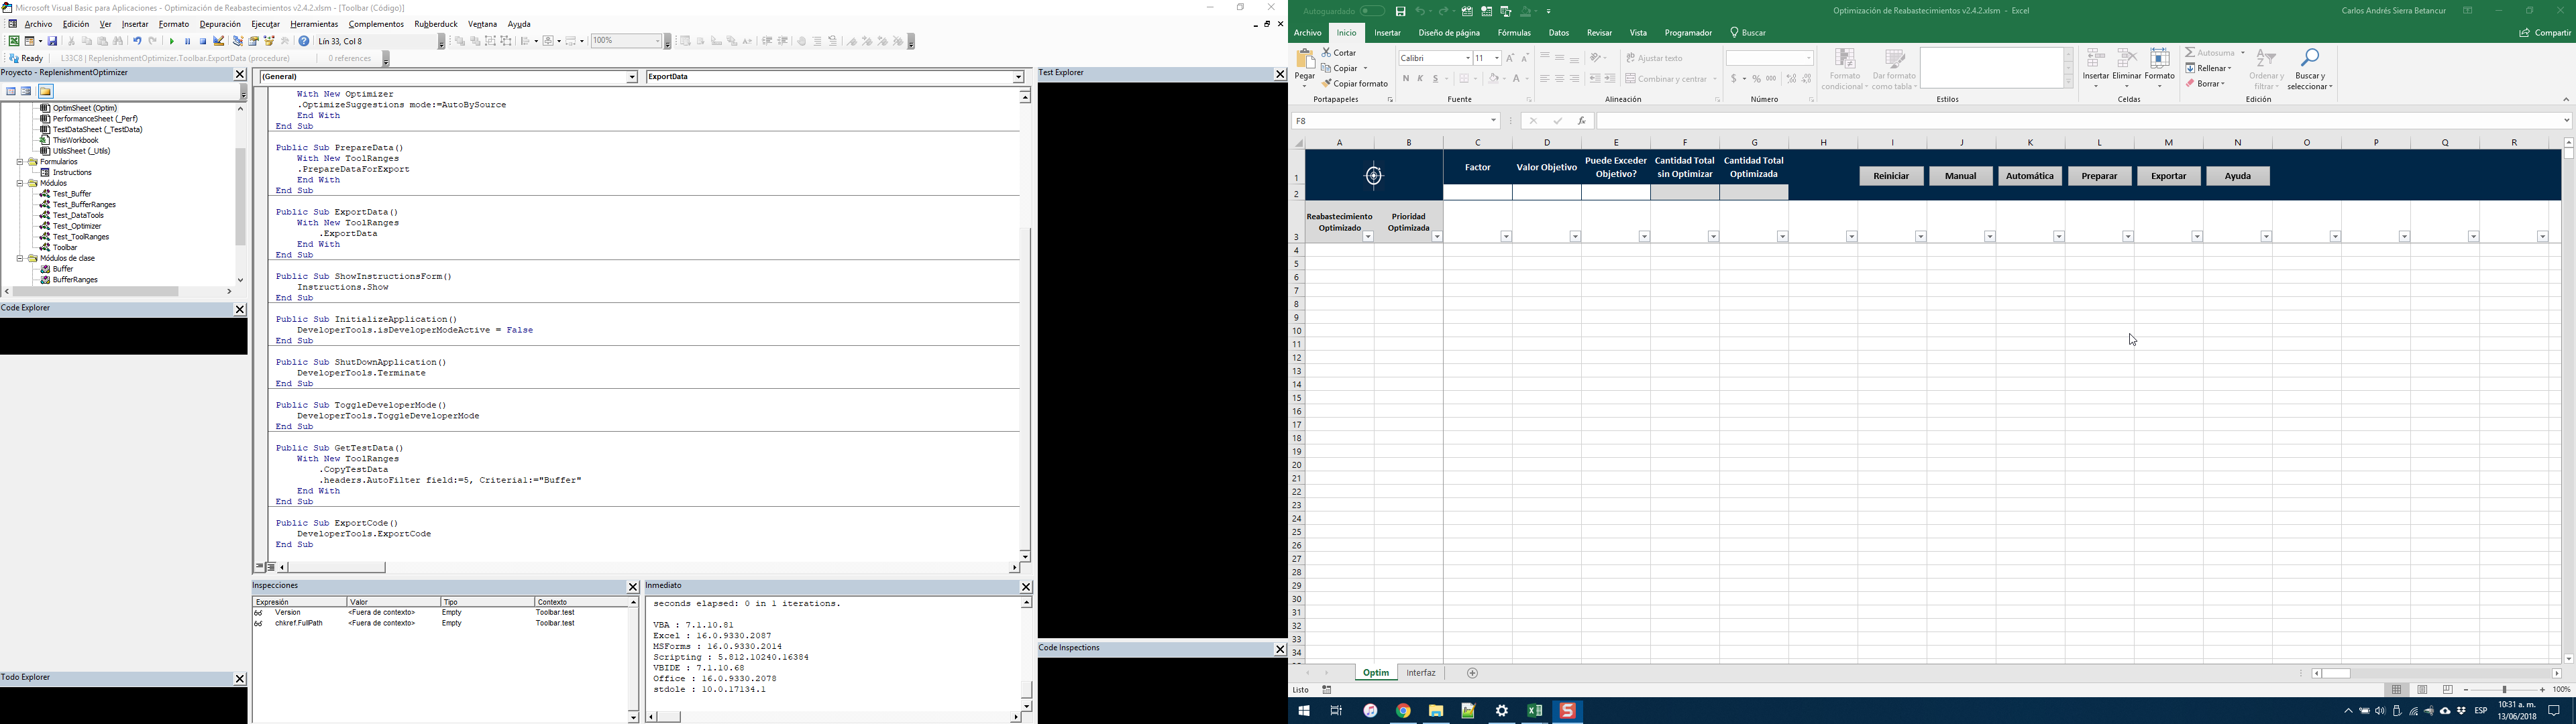The width and height of the screenshot is (2576, 724).
Task: Toggle the Autoguardado switch
Action: 1372,11
